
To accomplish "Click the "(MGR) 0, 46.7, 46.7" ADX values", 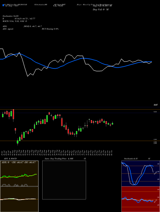I will pos(33,26).
